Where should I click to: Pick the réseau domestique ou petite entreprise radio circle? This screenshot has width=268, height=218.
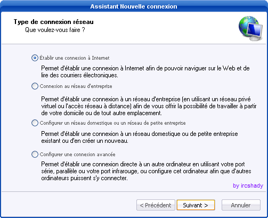(x=35, y=123)
